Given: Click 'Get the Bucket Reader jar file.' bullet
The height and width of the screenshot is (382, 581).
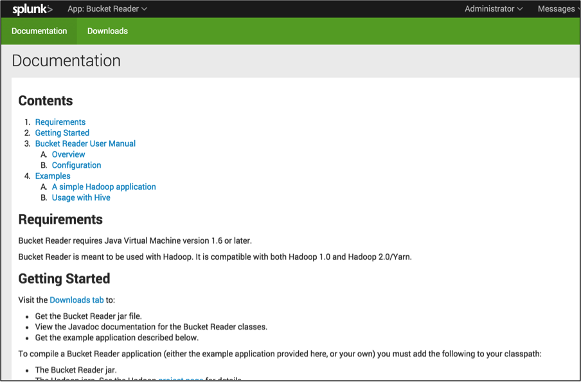Looking at the screenshot, I should click(88, 316).
